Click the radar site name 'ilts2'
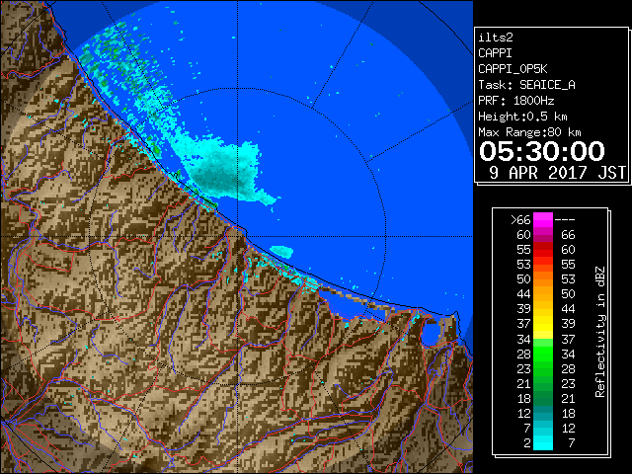 click(x=496, y=38)
